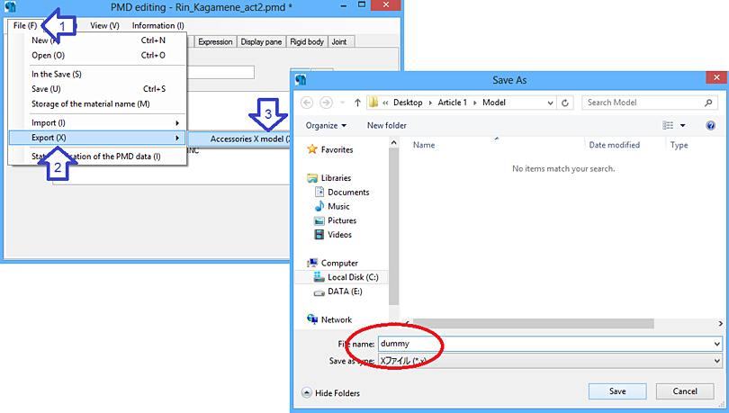Switch to the Rigid body tab
This screenshot has height=413, width=729.
pyautogui.click(x=307, y=41)
